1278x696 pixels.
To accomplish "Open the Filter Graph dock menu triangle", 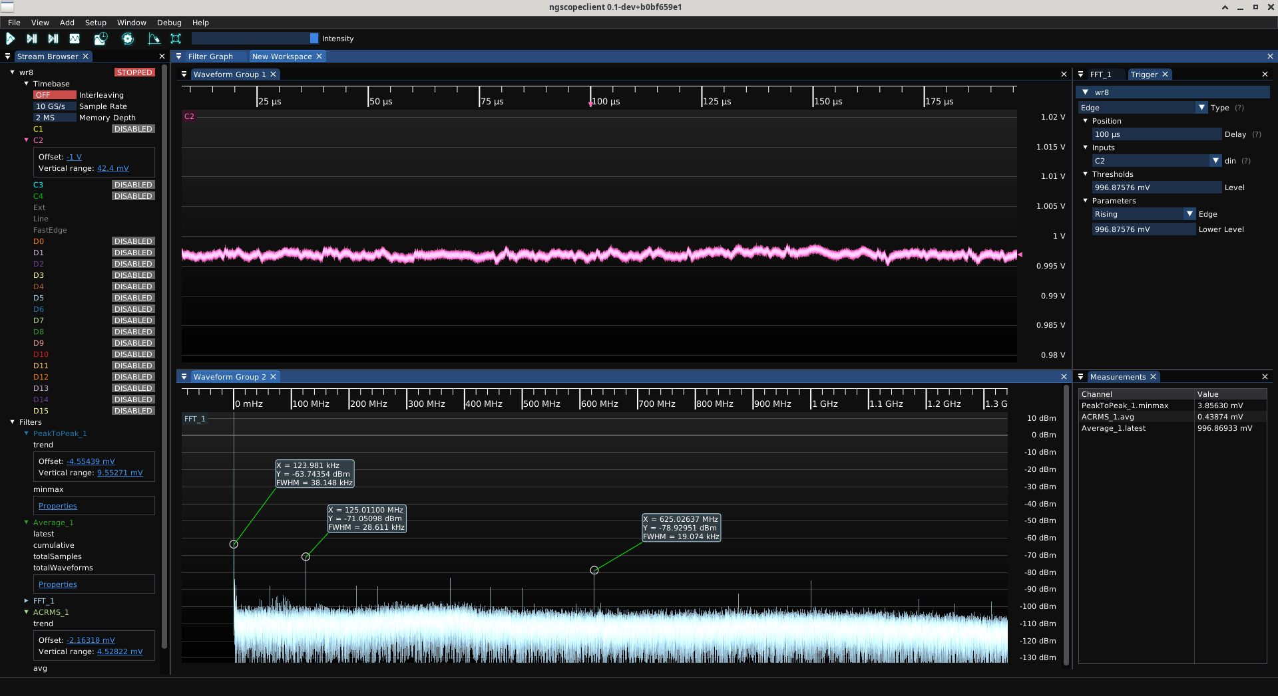I will pyautogui.click(x=178, y=57).
